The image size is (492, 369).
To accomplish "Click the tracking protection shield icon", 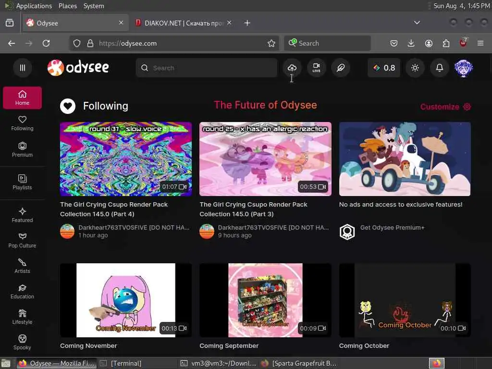I will [77, 43].
